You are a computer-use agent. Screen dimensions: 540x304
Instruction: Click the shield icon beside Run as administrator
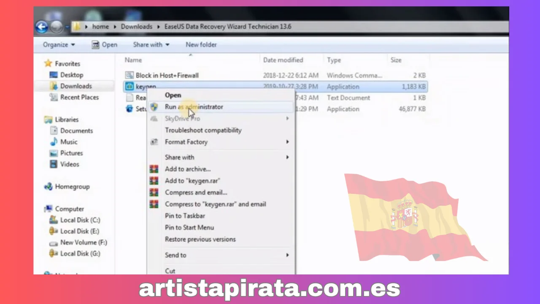pyautogui.click(x=154, y=107)
